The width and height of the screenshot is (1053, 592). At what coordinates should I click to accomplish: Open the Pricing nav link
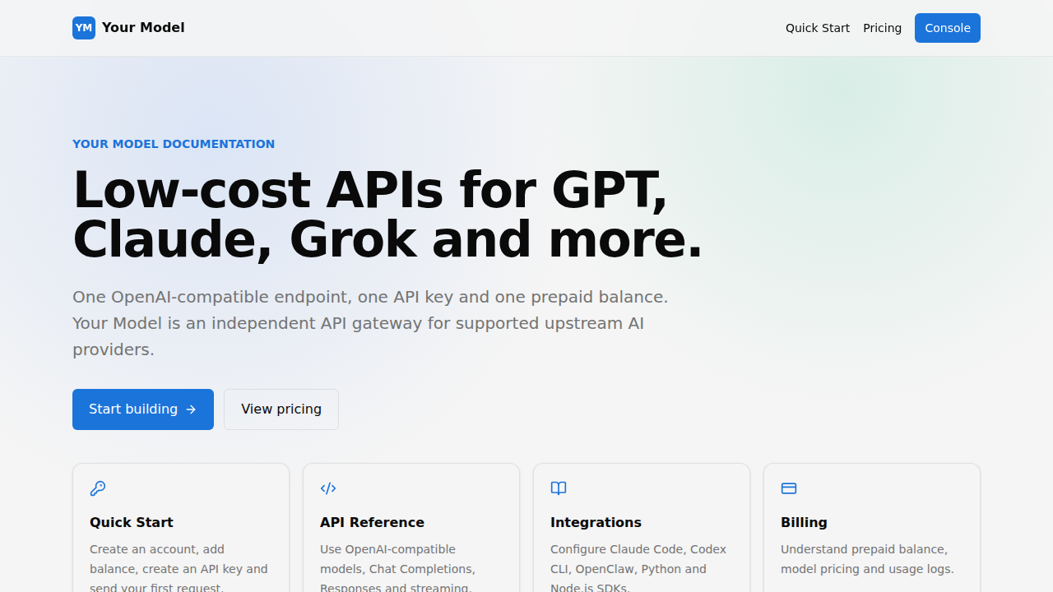882,28
